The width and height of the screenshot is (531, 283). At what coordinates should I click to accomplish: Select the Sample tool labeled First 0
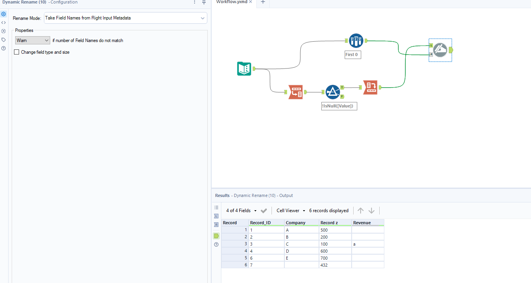coord(356,40)
